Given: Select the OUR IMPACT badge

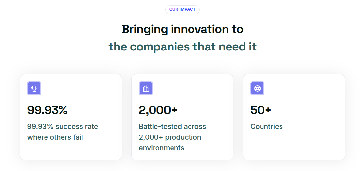Looking at the screenshot, I should coord(182,9).
